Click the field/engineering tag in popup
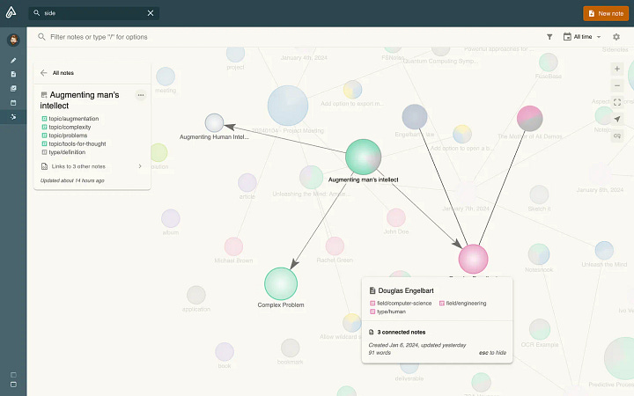Screen dimensions: 634x396 [x=462, y=303]
